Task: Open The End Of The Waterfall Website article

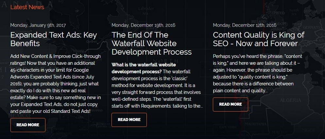Action: click(x=151, y=43)
